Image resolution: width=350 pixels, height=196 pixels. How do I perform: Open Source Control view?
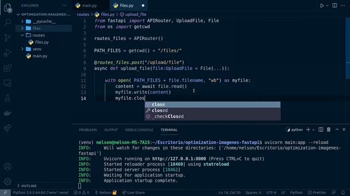point(8,38)
